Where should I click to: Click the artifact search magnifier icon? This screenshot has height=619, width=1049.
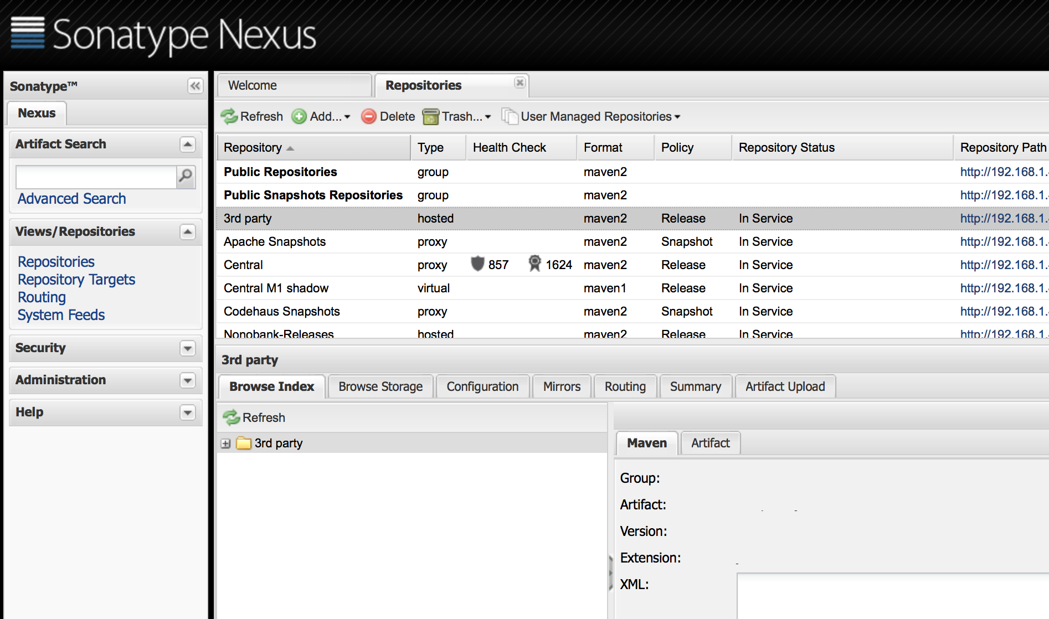[x=186, y=177]
